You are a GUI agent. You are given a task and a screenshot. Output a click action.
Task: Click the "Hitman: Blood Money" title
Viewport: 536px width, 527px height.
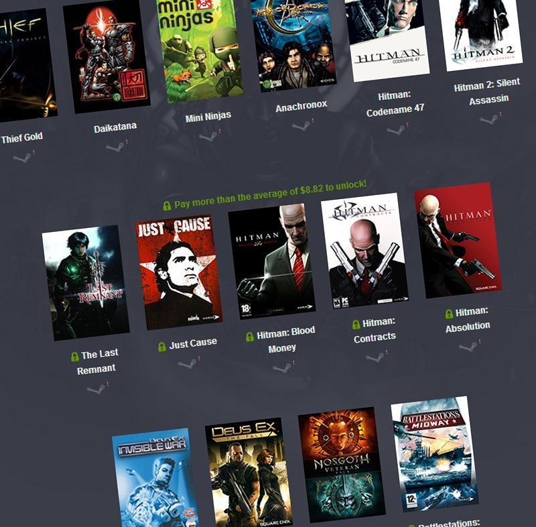(x=285, y=339)
